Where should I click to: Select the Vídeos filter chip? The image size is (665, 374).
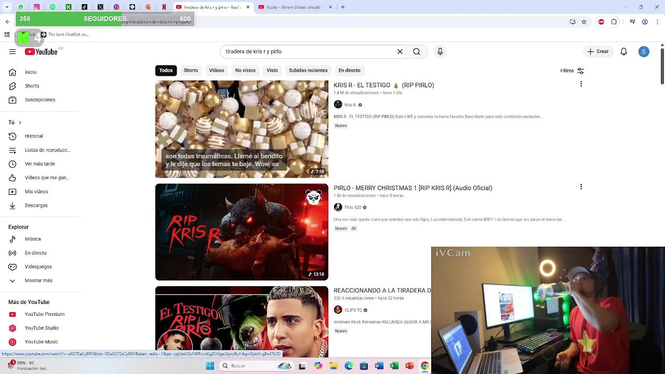click(x=217, y=70)
